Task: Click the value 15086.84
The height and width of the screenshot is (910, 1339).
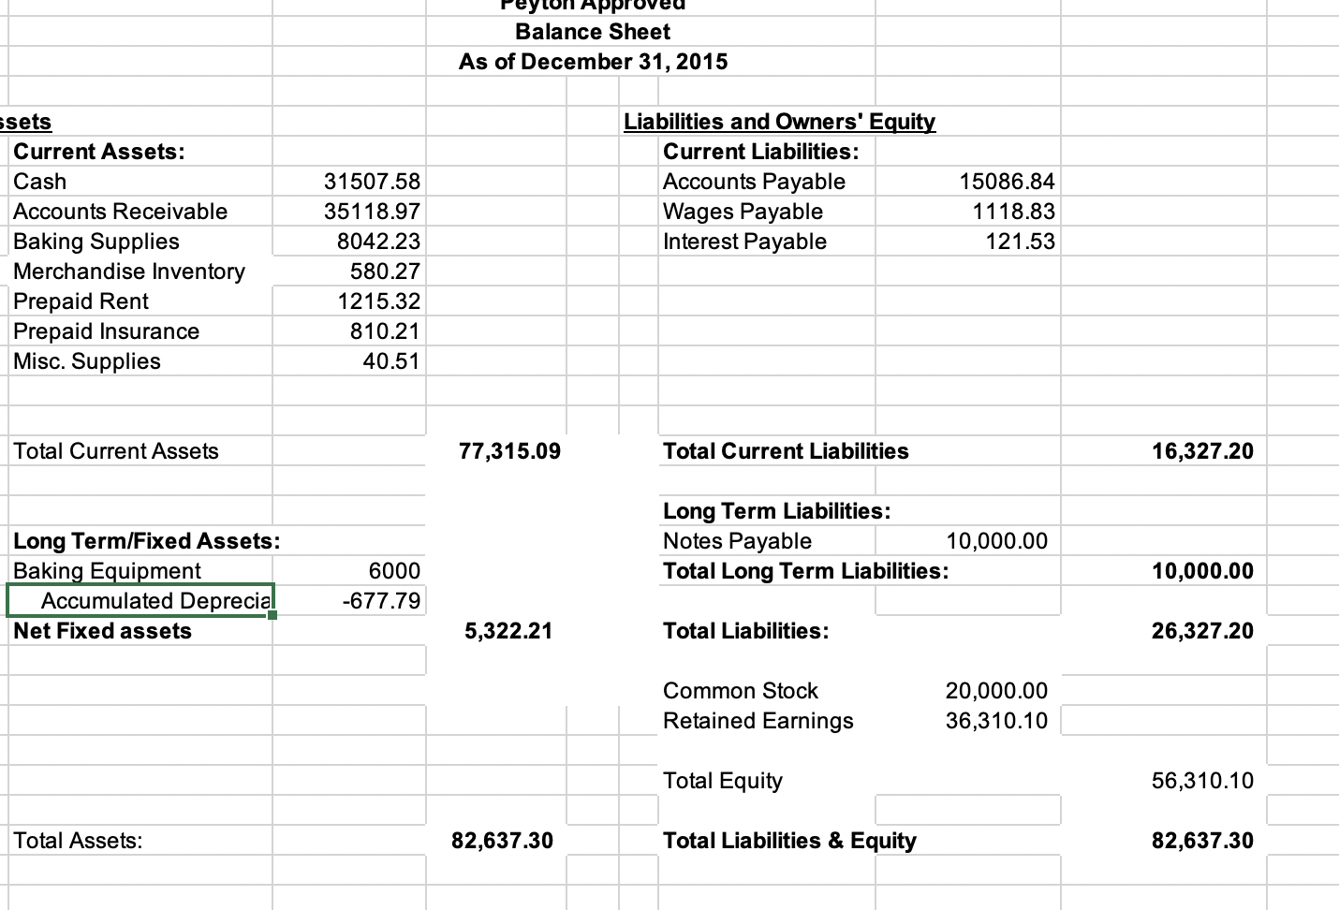Action: [x=1008, y=182]
